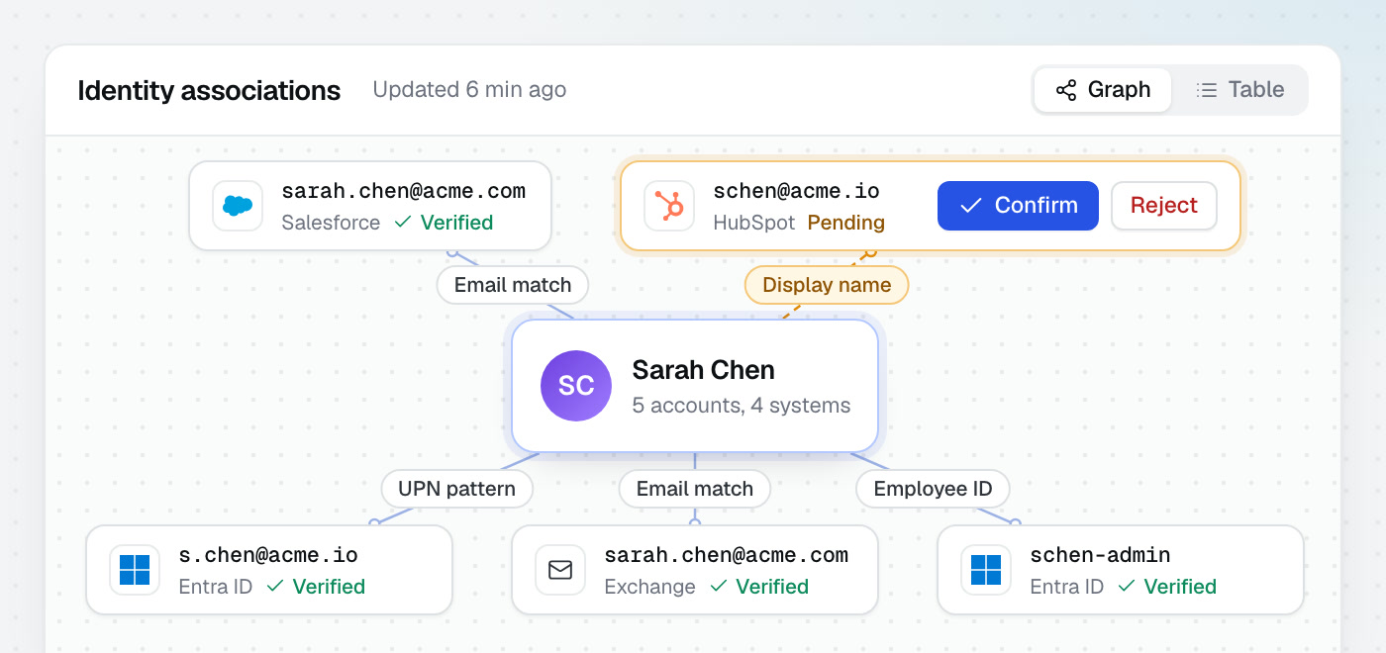Click the schen@acme.io HubSpot address
This screenshot has width=1386, height=653.
tap(797, 191)
